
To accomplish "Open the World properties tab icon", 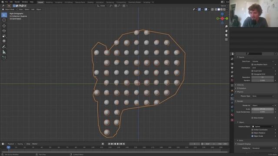I will 232,80.
